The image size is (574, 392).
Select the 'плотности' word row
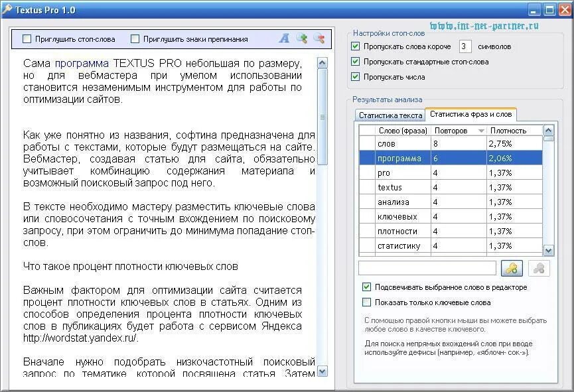[451, 231]
